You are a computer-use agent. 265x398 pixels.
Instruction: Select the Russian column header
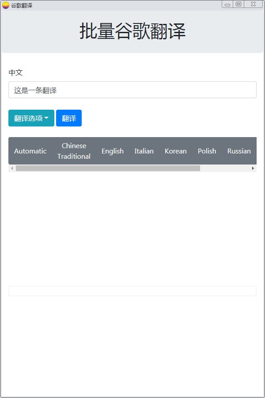click(239, 151)
